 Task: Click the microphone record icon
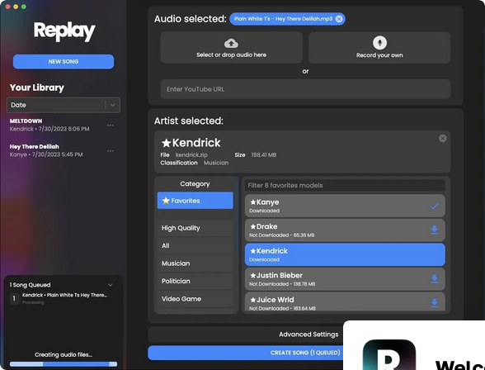(x=379, y=43)
